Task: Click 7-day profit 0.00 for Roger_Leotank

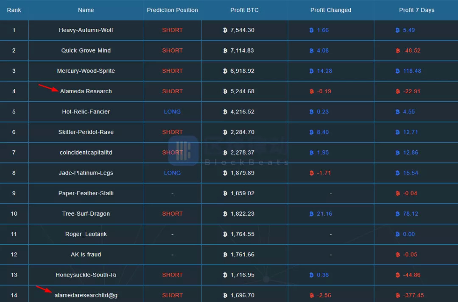Action: [409, 234]
